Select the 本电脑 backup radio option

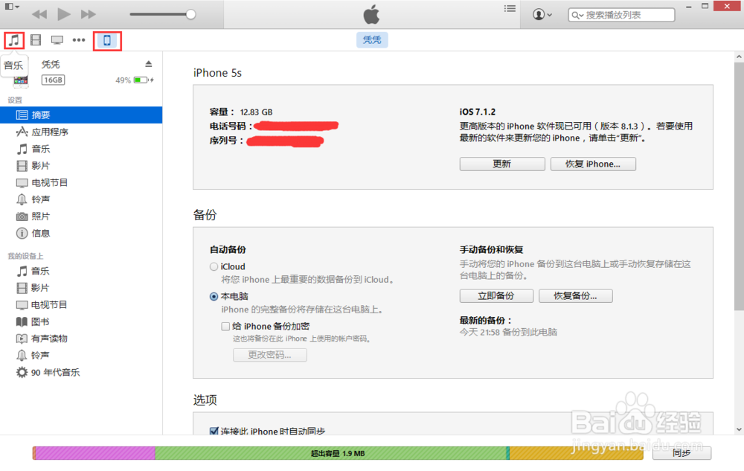[x=214, y=296]
